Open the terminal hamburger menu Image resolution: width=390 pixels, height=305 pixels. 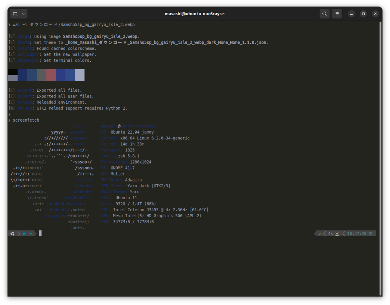point(337,14)
